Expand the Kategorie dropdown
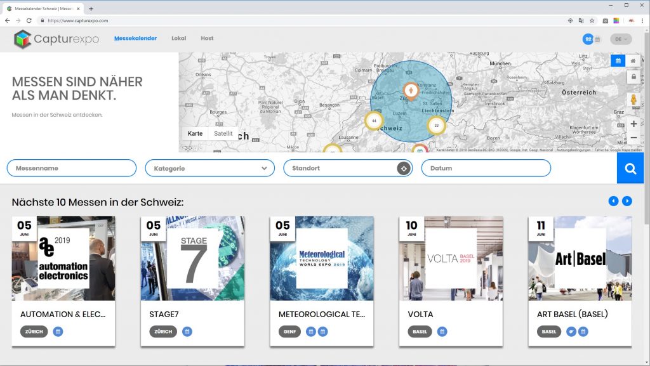 point(209,168)
